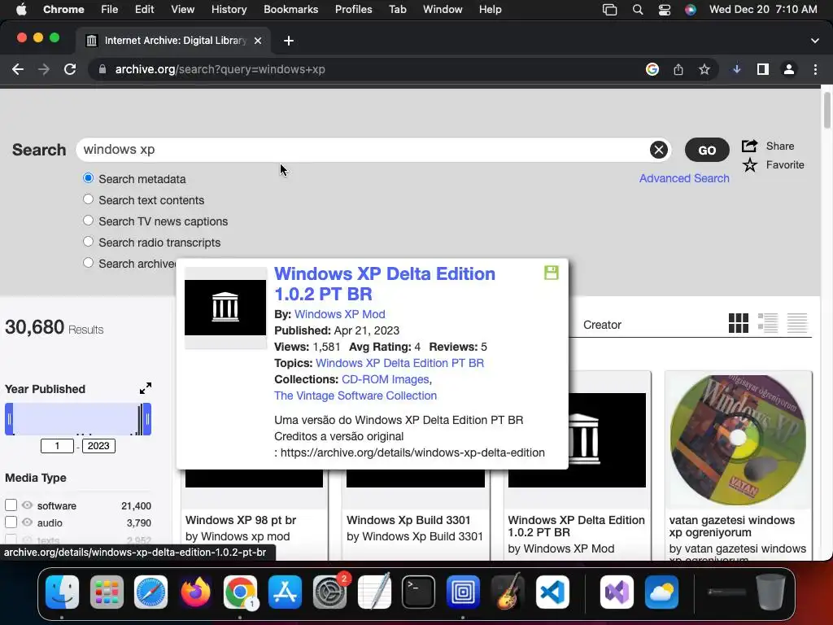The height and width of the screenshot is (625, 833).
Task: Check the software media type checkbox
Action: 11,505
